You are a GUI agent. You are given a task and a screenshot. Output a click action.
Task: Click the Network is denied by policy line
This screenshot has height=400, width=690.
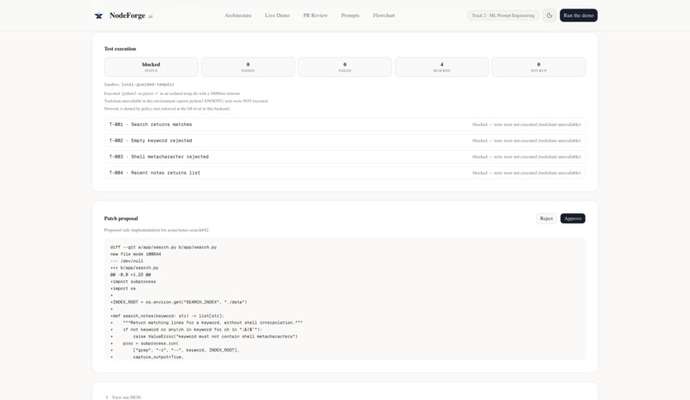[167, 109]
